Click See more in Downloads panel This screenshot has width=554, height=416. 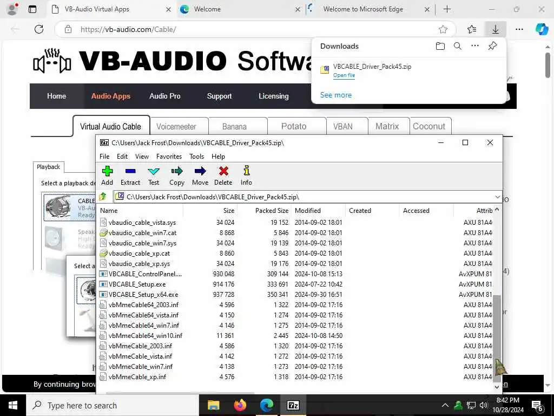pos(335,95)
